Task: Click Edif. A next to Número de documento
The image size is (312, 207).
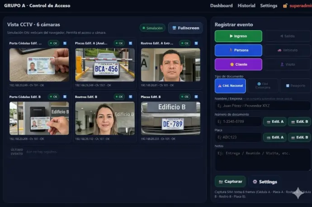Action: (275, 121)
